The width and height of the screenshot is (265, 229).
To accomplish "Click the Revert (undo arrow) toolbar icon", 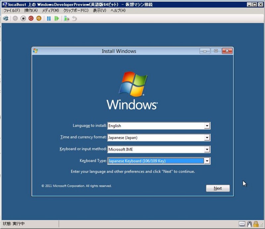I will click(74, 19).
